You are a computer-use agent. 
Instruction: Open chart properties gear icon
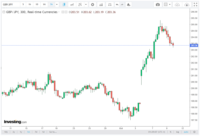tap(92, 4)
